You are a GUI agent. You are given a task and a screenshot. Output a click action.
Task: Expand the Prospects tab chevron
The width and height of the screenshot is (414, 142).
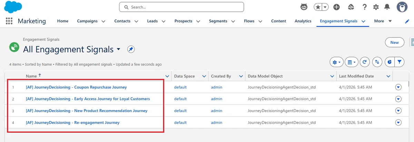click(x=198, y=21)
